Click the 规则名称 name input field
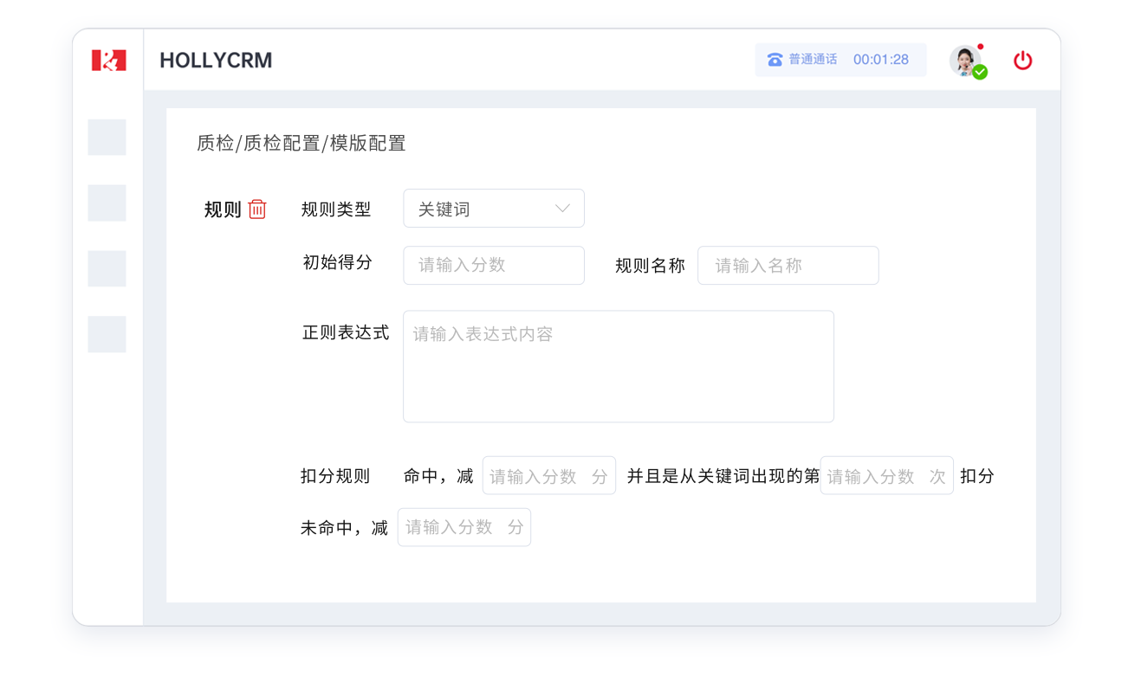This screenshot has width=1128, height=676. 788,266
